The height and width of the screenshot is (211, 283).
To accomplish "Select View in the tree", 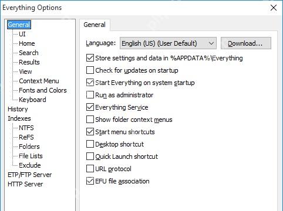I will pyautogui.click(x=25, y=72).
